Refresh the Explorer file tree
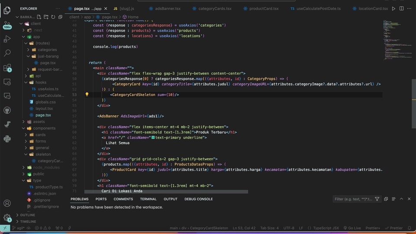 (x=53, y=17)
